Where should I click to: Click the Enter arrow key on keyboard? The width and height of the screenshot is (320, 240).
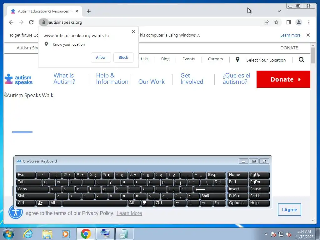(x=210, y=189)
